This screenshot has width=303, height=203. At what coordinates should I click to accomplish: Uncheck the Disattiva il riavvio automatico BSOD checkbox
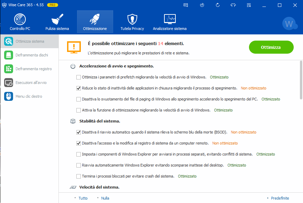(78, 132)
